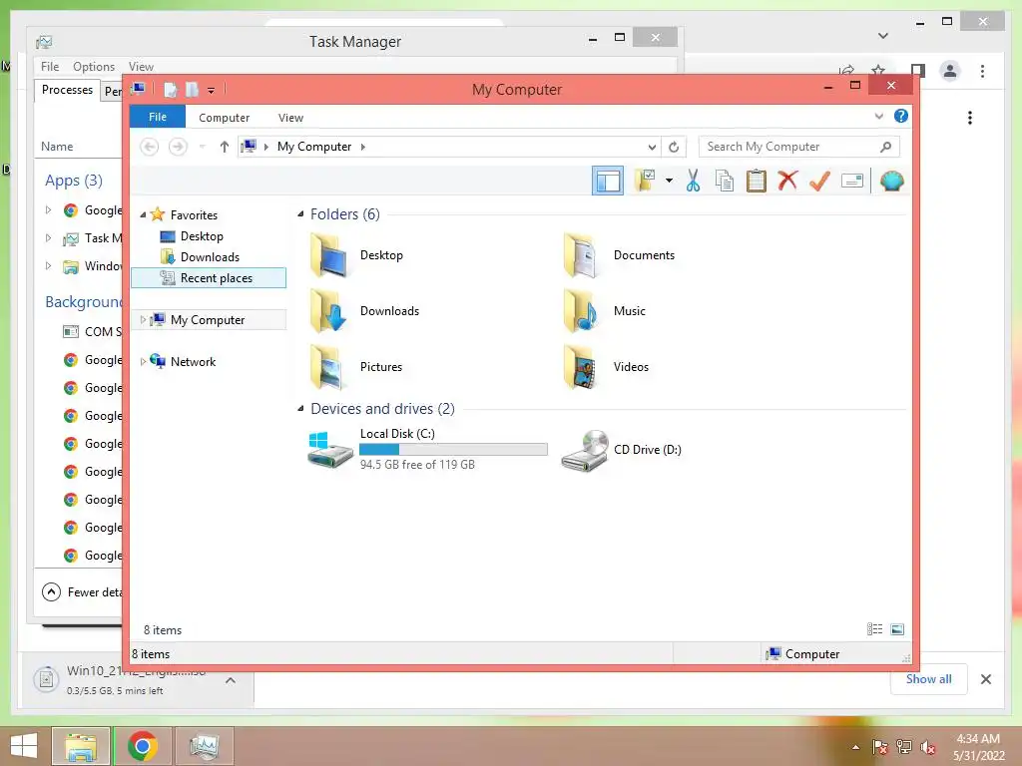Image resolution: width=1022 pixels, height=766 pixels.
Task: Click the Cut scissors icon
Action: click(x=693, y=181)
